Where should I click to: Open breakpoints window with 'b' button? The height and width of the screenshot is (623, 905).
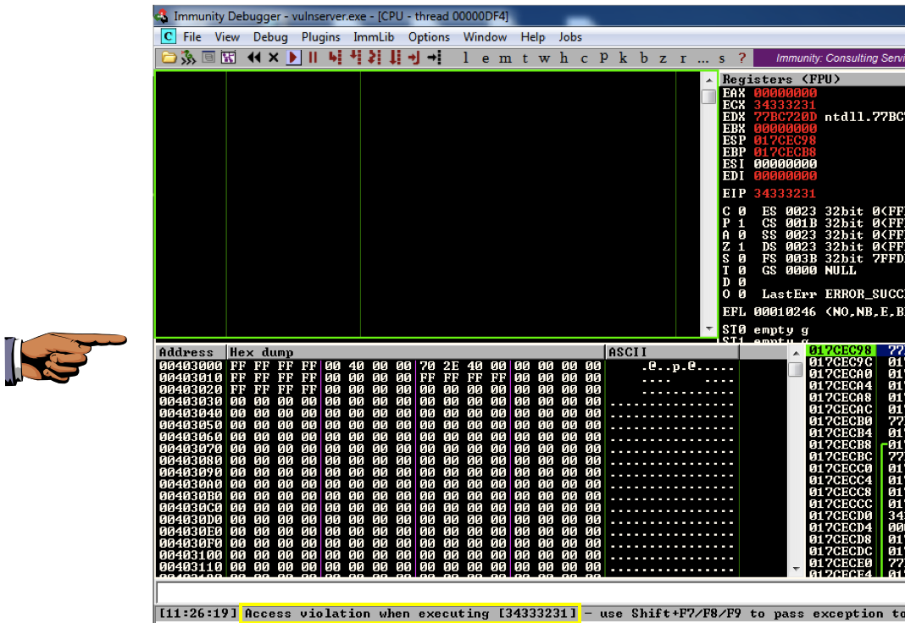pyautogui.click(x=644, y=58)
